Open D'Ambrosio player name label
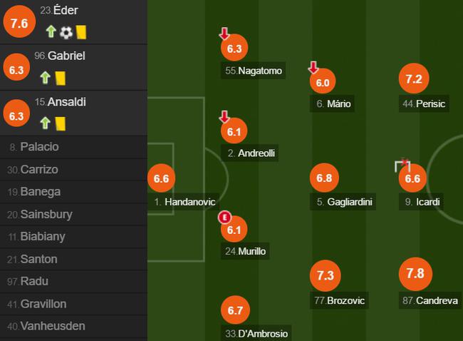The image size is (463, 341). coord(256,333)
